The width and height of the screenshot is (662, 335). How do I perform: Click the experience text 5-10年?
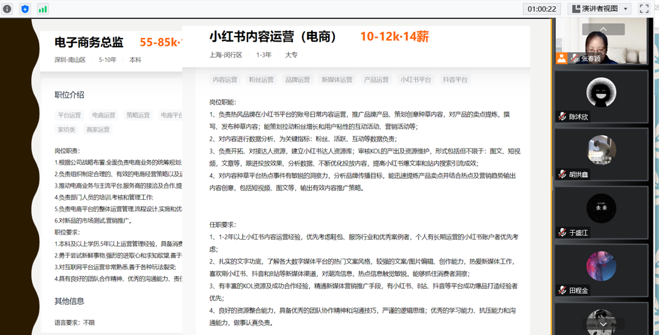pos(108,60)
